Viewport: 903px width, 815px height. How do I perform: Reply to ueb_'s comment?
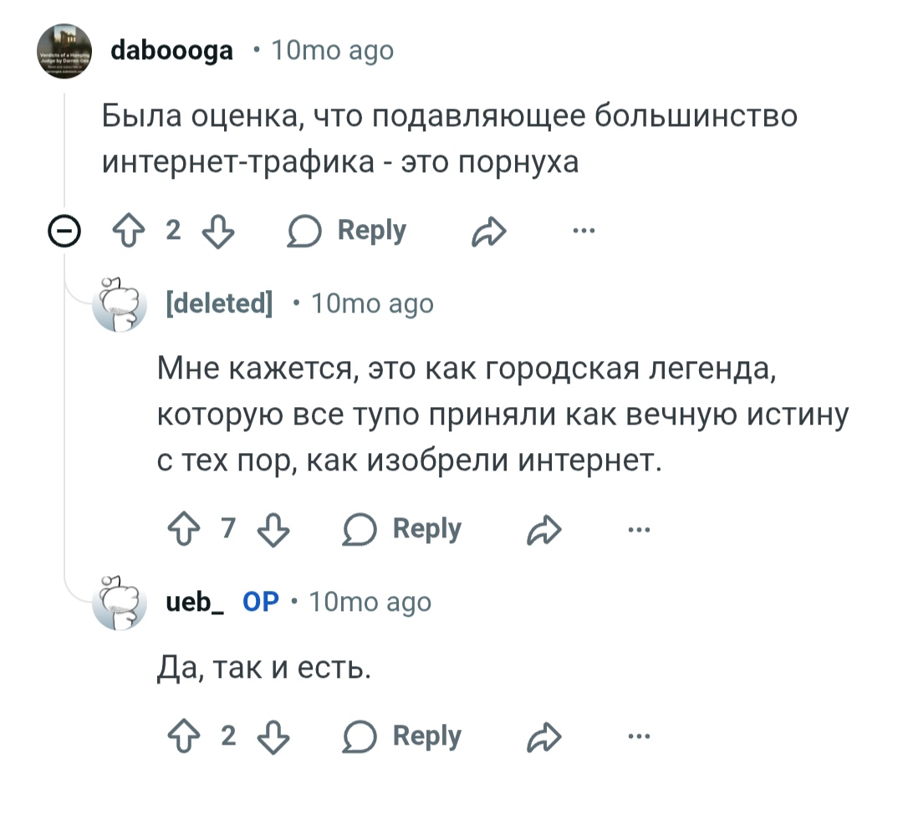[x=402, y=736]
